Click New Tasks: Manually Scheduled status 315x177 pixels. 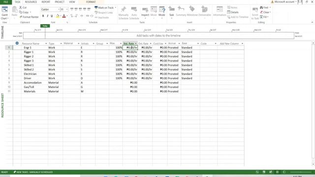(33, 172)
